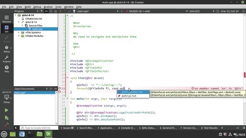Open the Design mode
The height and width of the screenshot is (138, 246).
tap(7, 39)
